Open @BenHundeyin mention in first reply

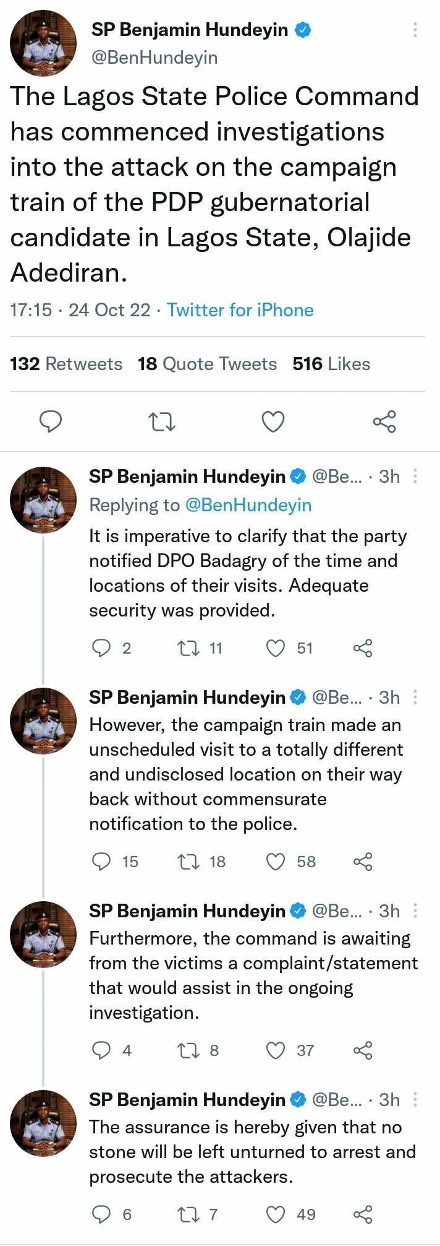pyautogui.click(x=248, y=505)
